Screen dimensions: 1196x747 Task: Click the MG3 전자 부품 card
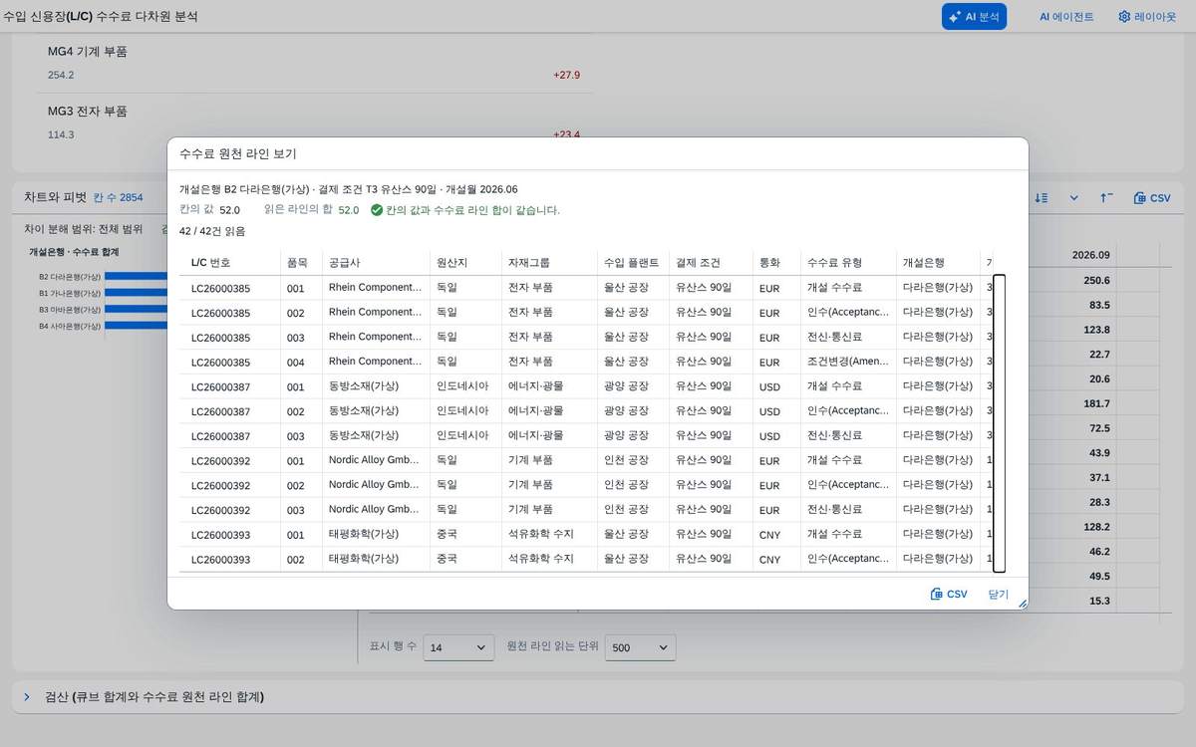click(x=315, y=121)
